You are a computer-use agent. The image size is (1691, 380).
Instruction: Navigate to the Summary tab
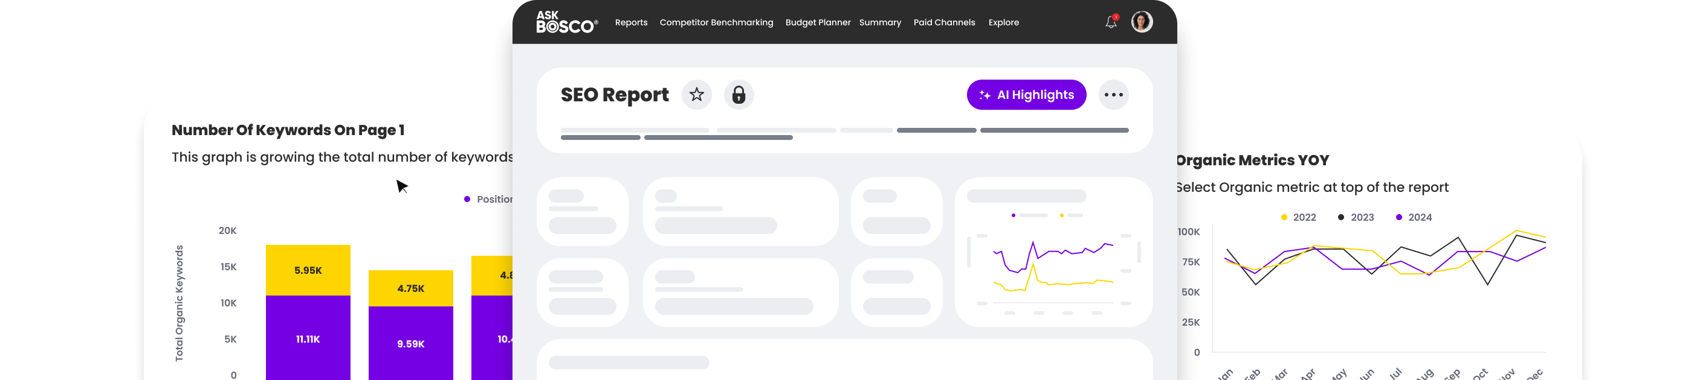click(x=879, y=22)
